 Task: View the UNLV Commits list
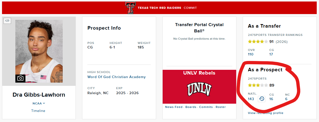(x=206, y=107)
